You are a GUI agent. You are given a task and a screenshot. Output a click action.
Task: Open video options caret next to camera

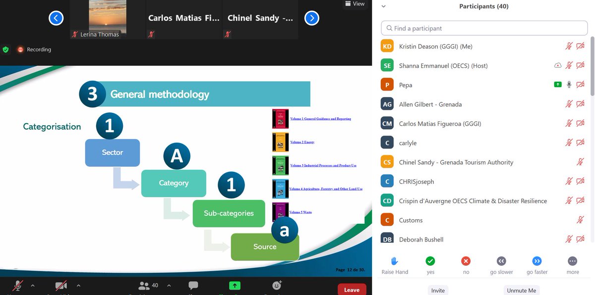point(78,286)
